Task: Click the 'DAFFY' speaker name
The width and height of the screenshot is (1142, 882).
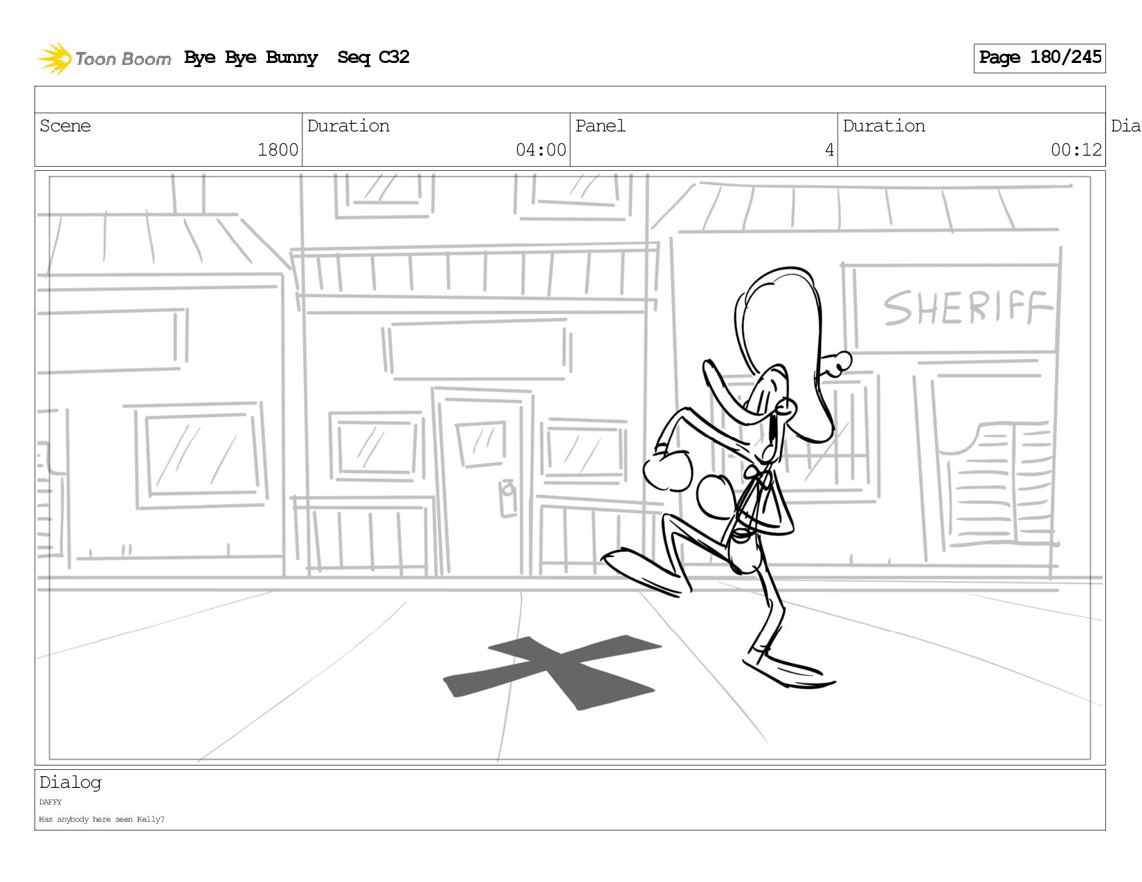Action: click(51, 802)
